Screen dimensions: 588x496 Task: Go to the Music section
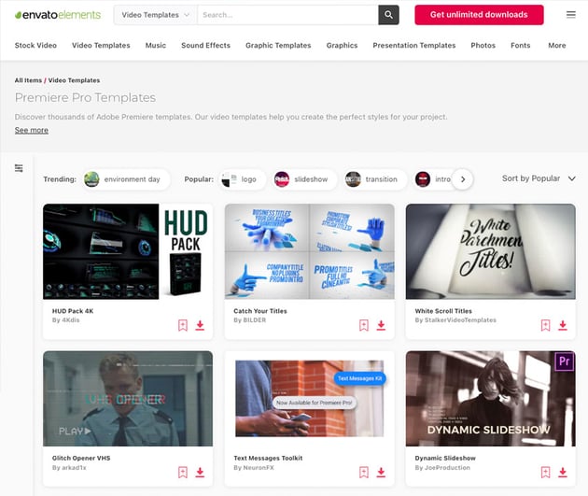pos(156,46)
